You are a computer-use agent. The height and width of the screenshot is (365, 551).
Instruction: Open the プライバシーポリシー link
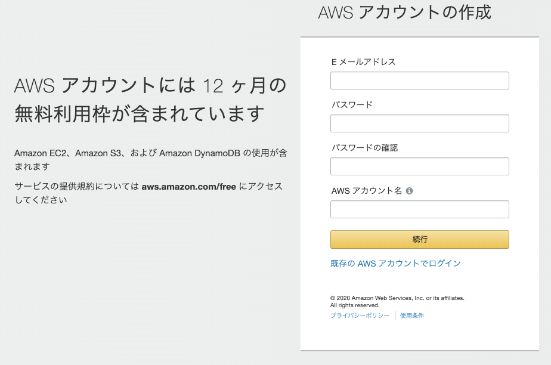click(360, 315)
